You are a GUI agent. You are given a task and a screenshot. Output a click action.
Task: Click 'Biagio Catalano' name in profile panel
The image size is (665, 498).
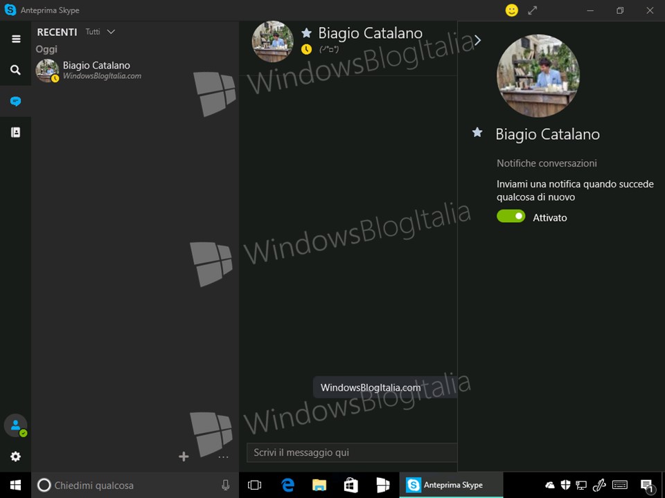(x=547, y=134)
